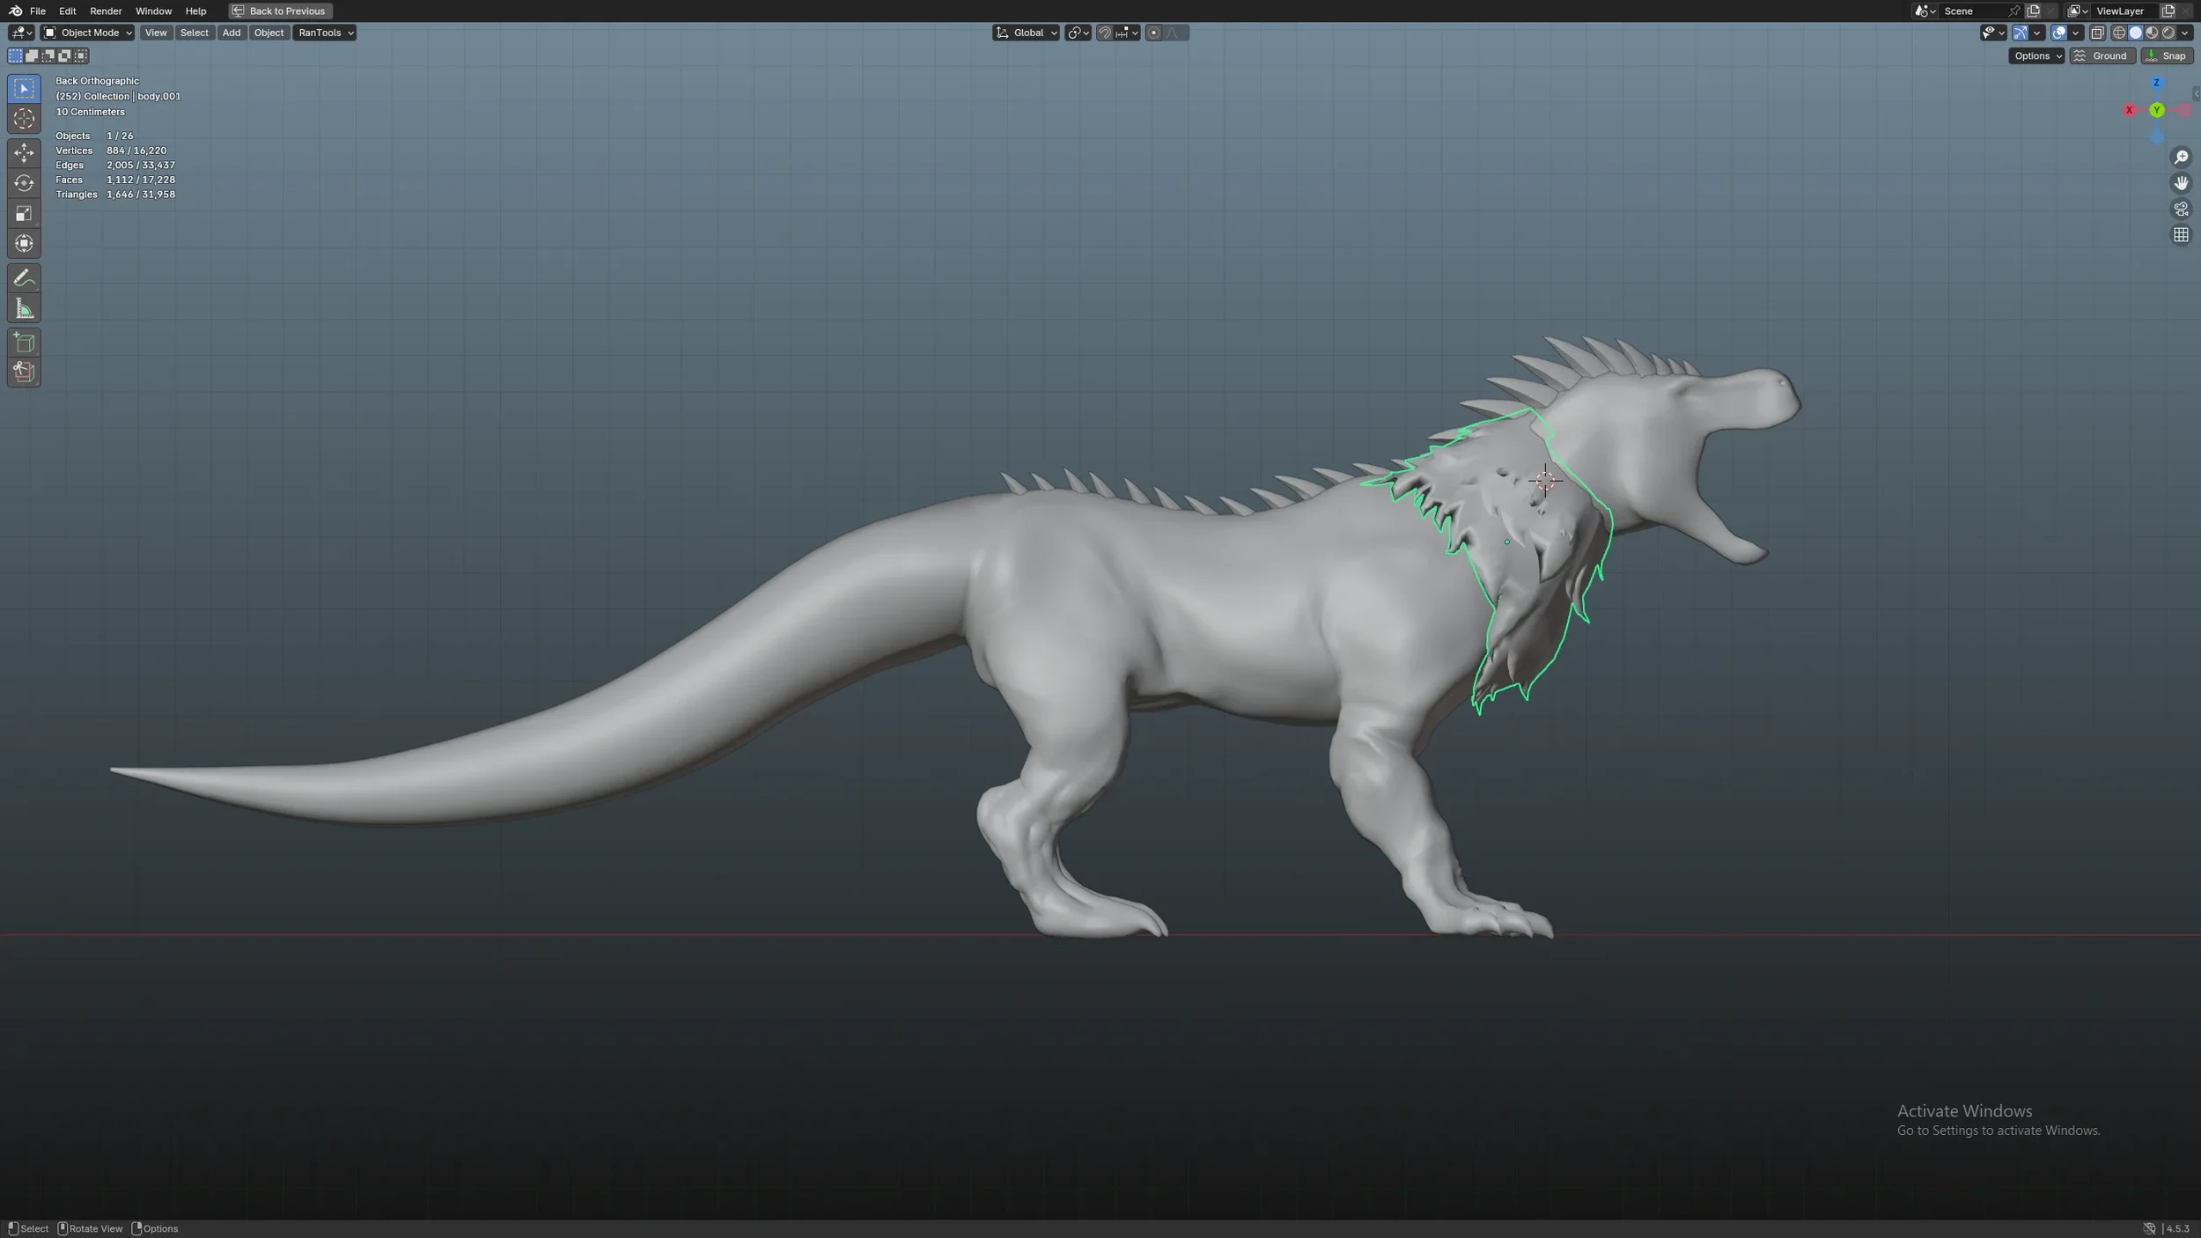The width and height of the screenshot is (2201, 1238).
Task: Activate the Measure tool
Action: coord(24,308)
